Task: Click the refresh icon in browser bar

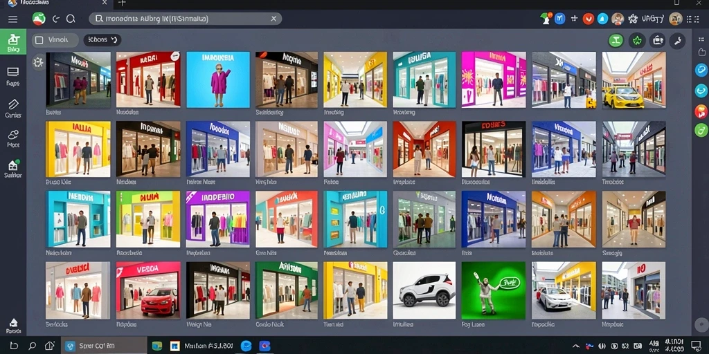Action: (56, 19)
